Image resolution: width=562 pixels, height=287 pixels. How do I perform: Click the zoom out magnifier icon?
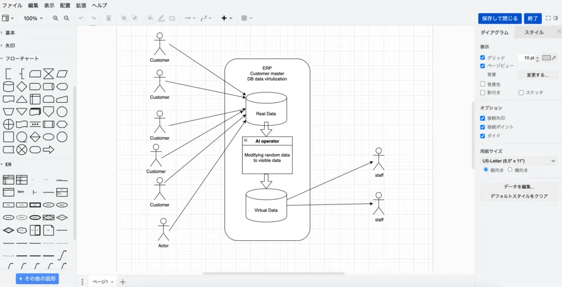pos(67,19)
